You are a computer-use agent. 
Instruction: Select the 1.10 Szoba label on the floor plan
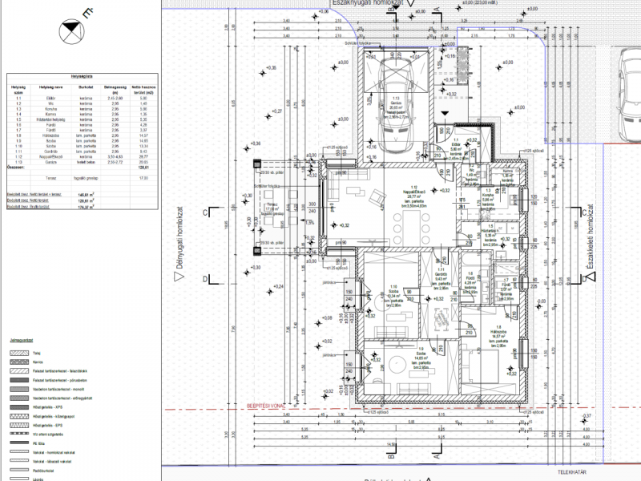coord(393,297)
